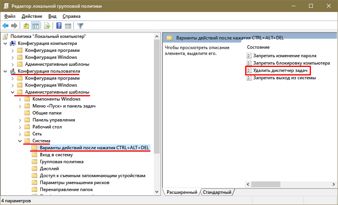Expand the Компоненты Windows folder
Screen dimensions: 338x205
pos(20,99)
